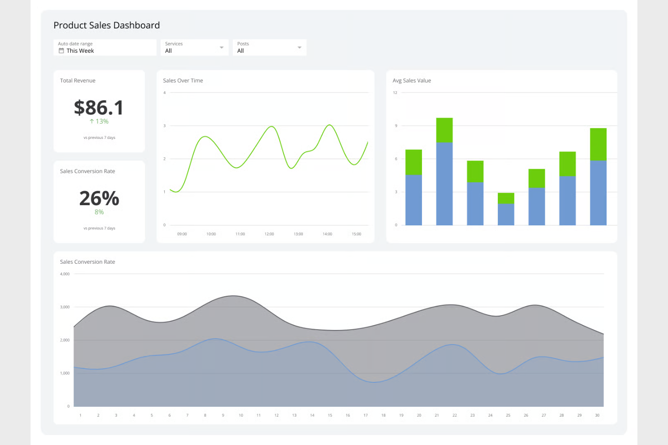Select the Total Revenue card
668x445 pixels.
click(x=99, y=110)
